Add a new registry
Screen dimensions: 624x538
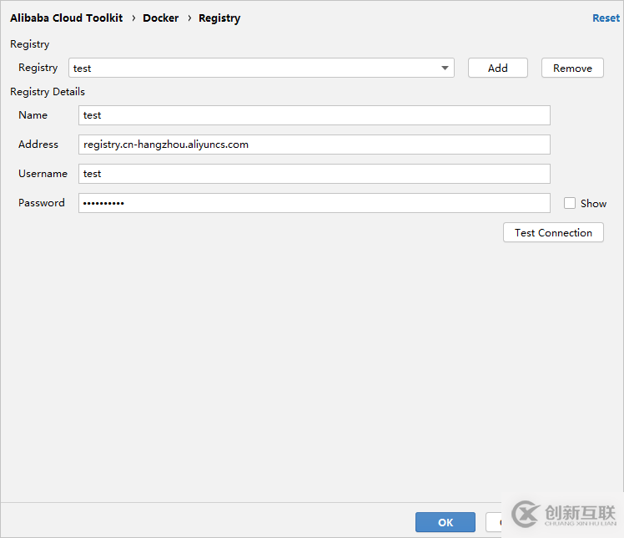[x=497, y=69]
